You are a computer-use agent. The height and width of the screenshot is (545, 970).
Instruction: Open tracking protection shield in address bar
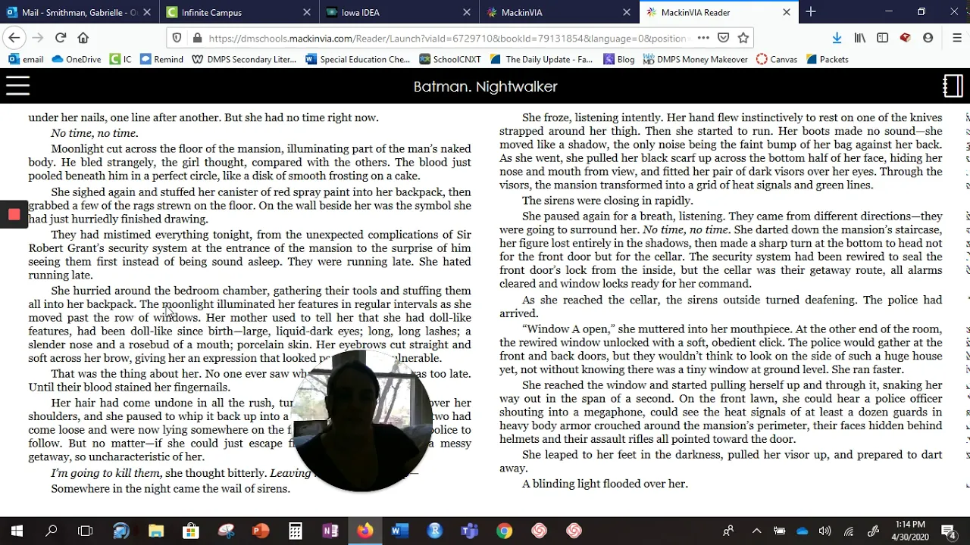pyautogui.click(x=177, y=38)
